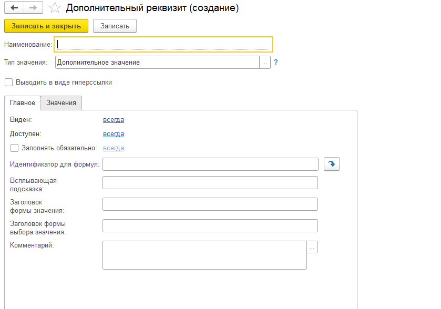Switch to Главное tab
The height and width of the screenshot is (309, 441).
(23, 103)
